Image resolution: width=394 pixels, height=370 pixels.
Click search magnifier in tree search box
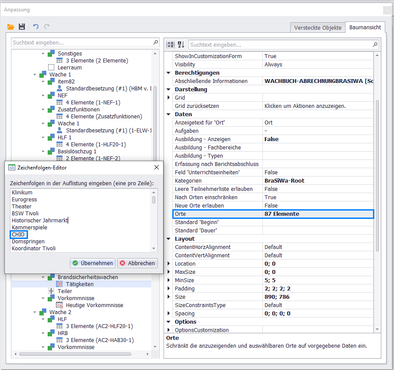(x=156, y=43)
